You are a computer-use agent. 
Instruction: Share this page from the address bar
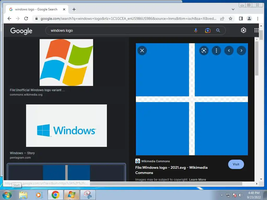coord(222,18)
